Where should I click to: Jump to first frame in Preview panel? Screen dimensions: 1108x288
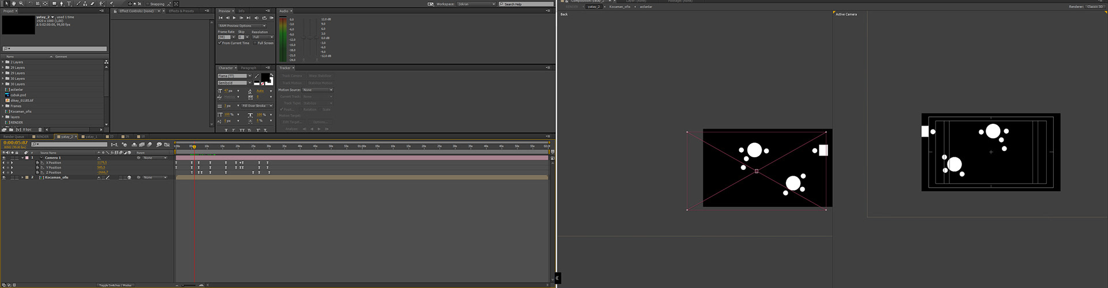click(220, 18)
